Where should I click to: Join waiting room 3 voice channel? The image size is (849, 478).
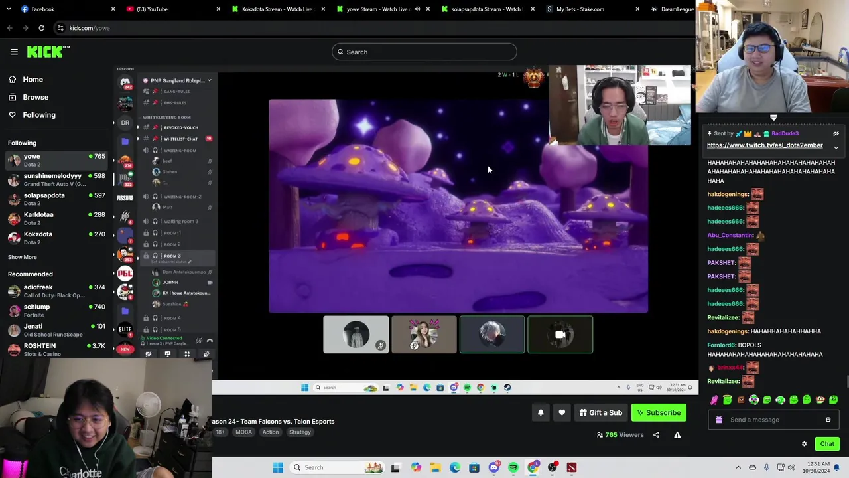[x=180, y=221]
